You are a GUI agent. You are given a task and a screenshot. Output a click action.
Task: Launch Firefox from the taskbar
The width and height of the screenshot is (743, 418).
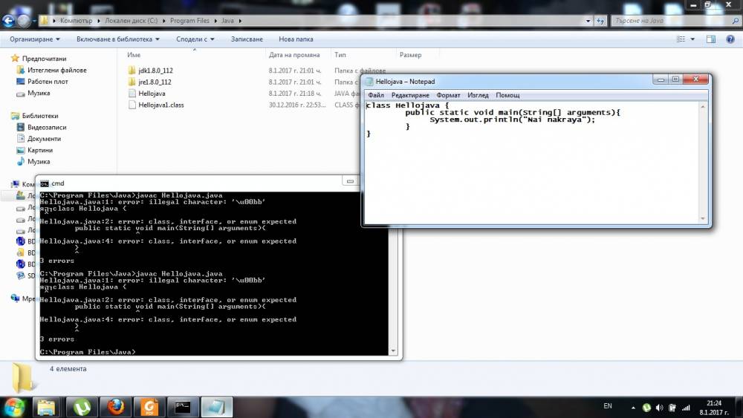click(116, 407)
